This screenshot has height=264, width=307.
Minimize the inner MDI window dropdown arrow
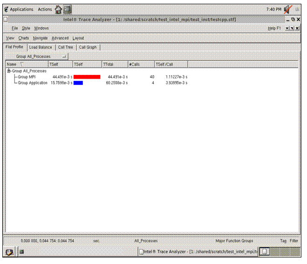click(x=287, y=28)
